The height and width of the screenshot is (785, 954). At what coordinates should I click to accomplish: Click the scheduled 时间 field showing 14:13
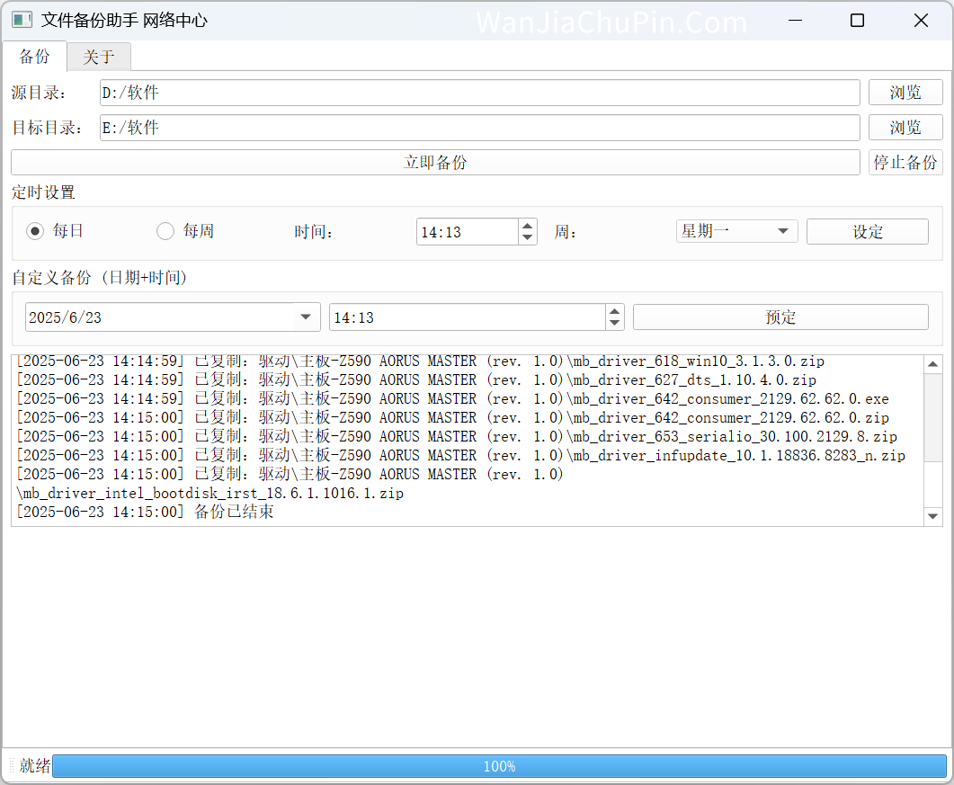coord(468,232)
